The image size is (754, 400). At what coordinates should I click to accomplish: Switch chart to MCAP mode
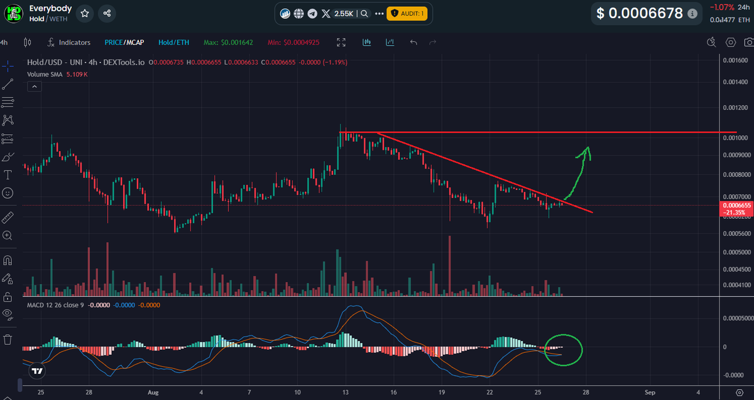(x=135, y=43)
